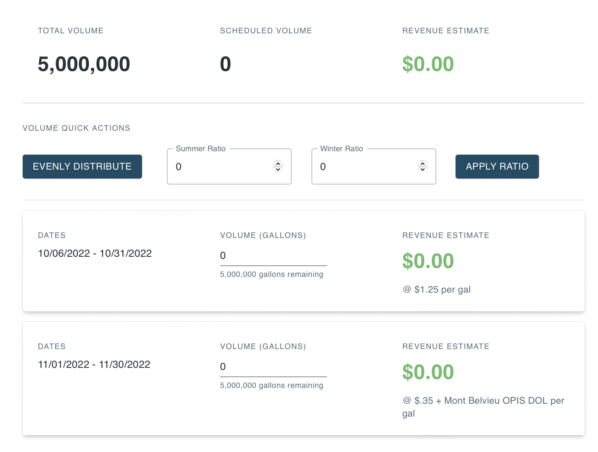Increment Winter Ratio using up arrow
This screenshot has width=598, height=452.
tap(423, 164)
